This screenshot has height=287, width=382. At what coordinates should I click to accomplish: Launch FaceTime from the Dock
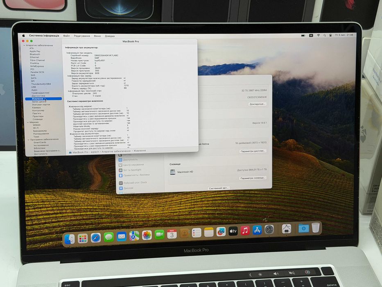click(159, 235)
